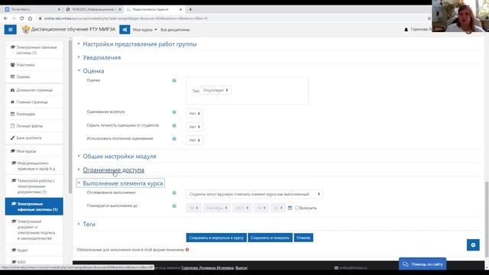Open Личные файлы in the sidebar
The height and width of the screenshot is (275, 489).
click(34, 126)
